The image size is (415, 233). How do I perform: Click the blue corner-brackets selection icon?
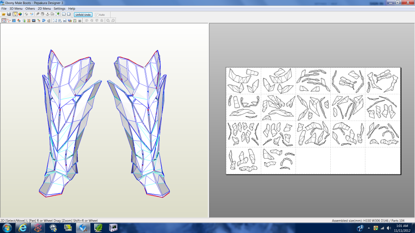55,21
